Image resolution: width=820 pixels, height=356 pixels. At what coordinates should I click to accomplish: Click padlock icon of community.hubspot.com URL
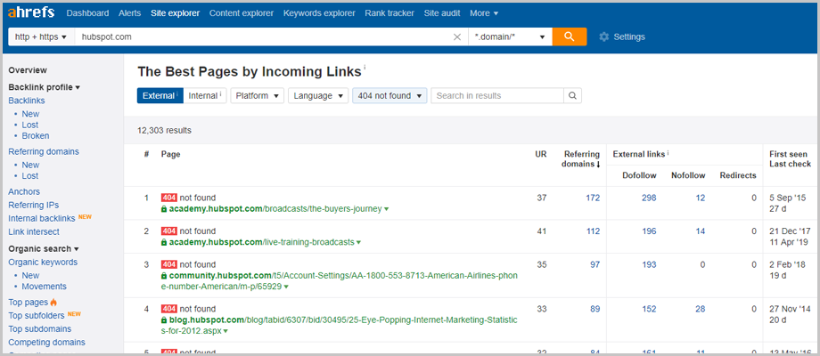(x=164, y=276)
